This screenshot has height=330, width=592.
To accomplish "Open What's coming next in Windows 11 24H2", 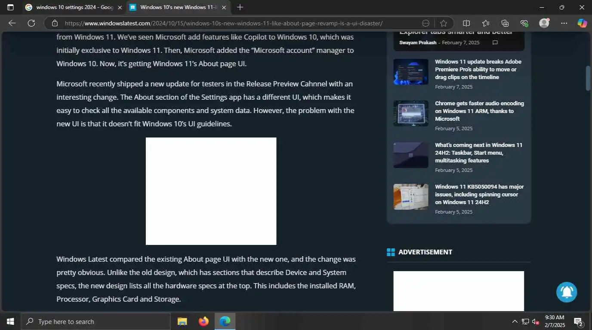I will pyautogui.click(x=478, y=153).
